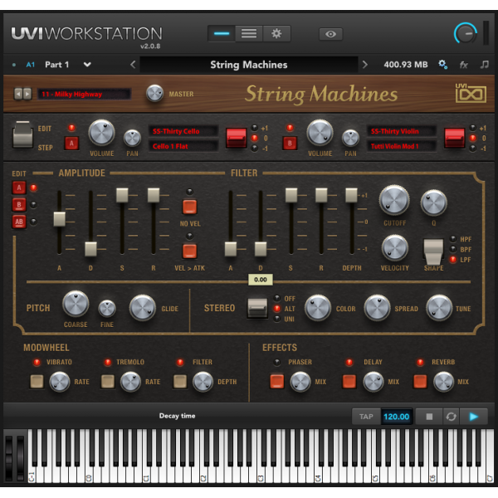This screenshot has width=498, height=498.
Task: Click pitch FINE knob
Action: point(107,309)
